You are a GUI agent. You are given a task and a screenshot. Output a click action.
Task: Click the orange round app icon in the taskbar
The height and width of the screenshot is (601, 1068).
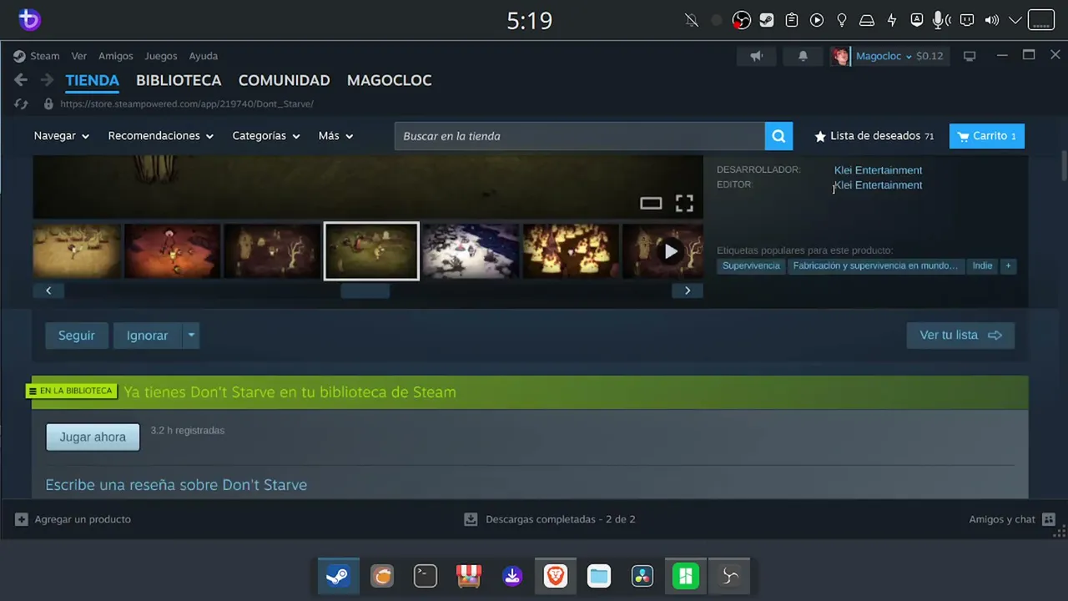(x=382, y=576)
